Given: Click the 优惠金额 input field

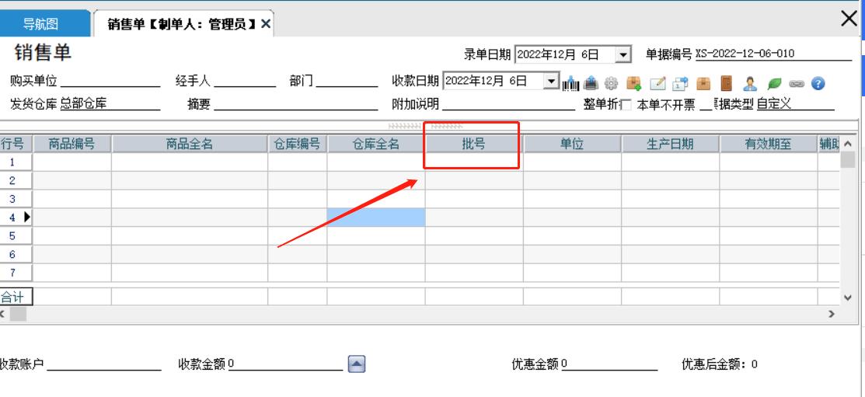Looking at the screenshot, I should tap(609, 364).
